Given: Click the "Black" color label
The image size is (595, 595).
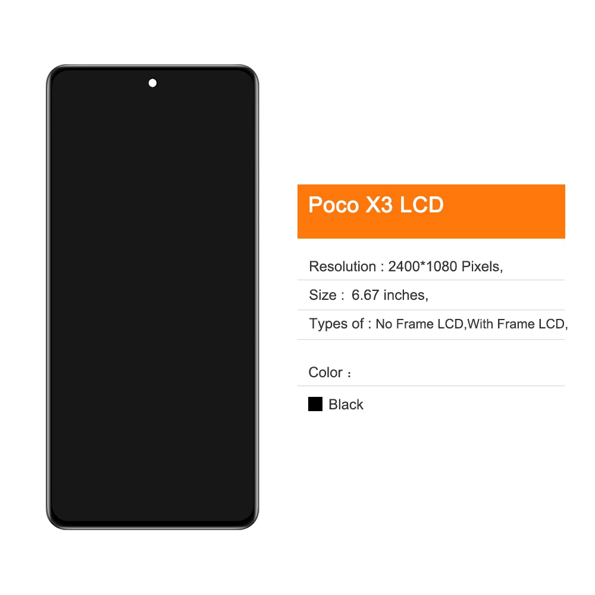Looking at the screenshot, I should coord(346,405).
